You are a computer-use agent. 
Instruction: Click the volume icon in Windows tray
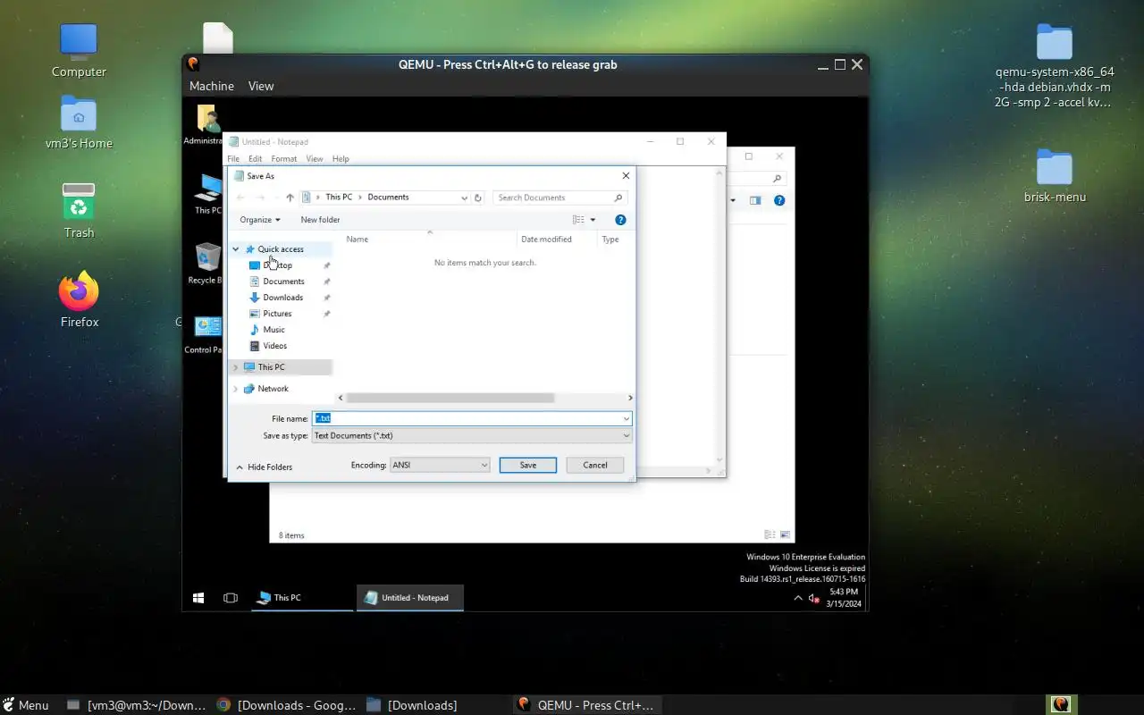pyautogui.click(x=813, y=598)
